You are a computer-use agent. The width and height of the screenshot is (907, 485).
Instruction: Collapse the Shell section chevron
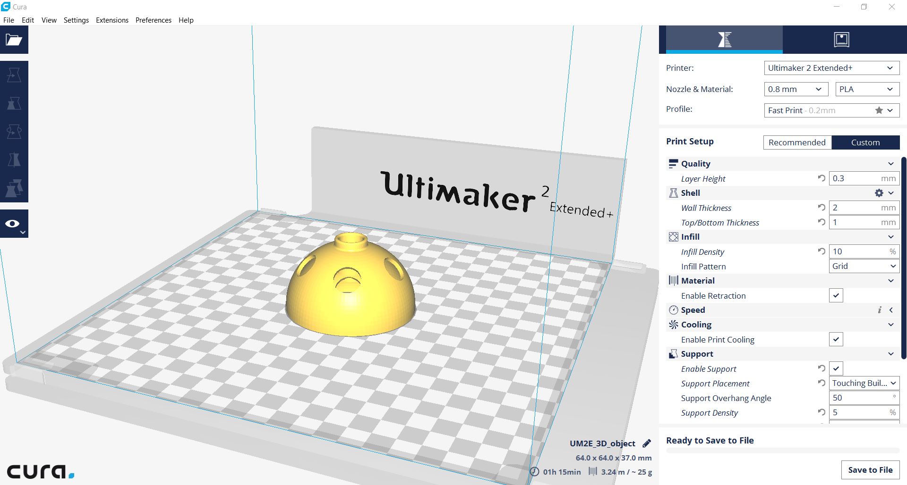tap(891, 193)
